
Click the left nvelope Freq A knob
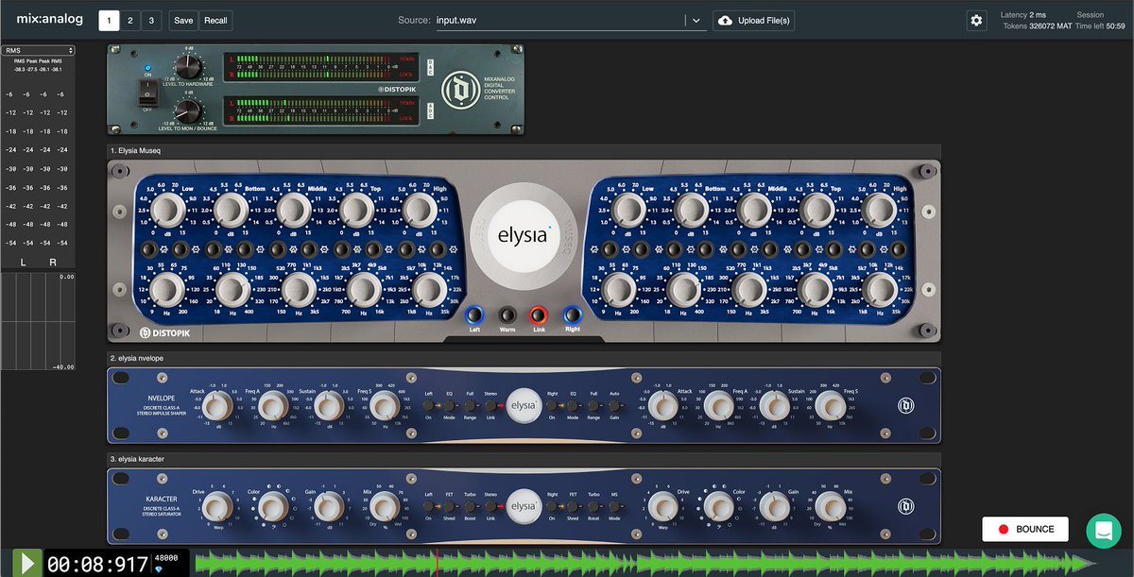point(273,407)
